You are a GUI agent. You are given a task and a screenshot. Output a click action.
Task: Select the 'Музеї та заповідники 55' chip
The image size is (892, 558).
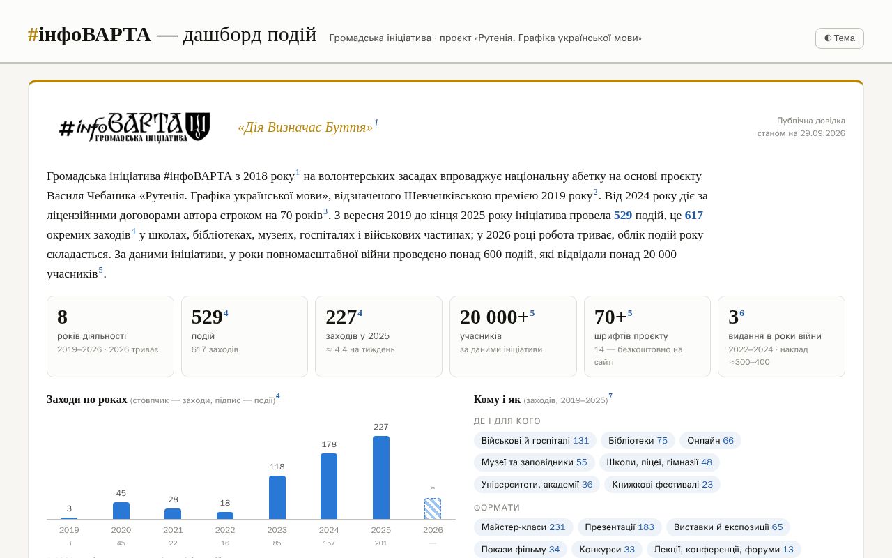point(534,462)
